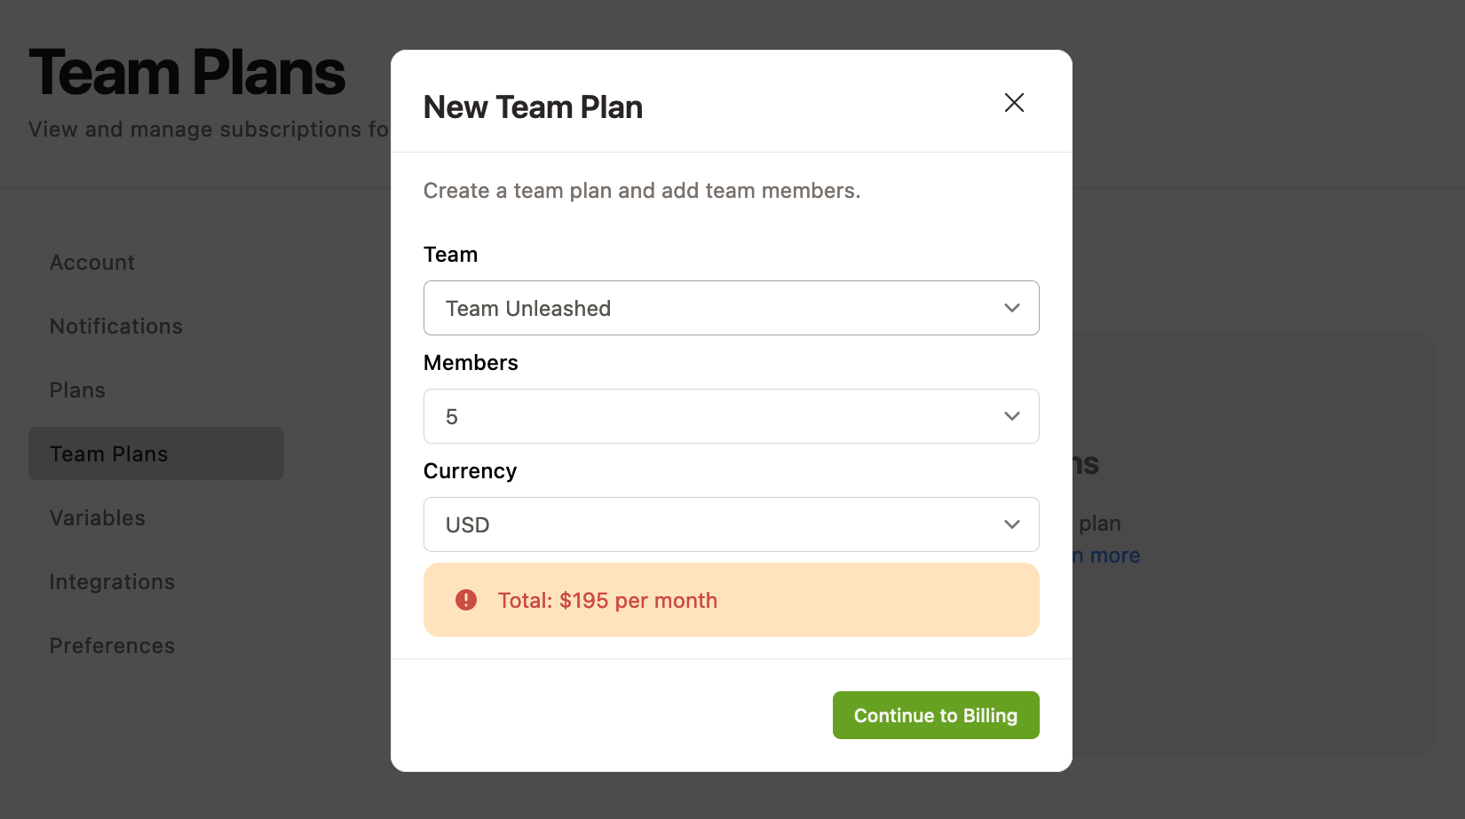
Task: Click Continue to Billing
Action: point(936,715)
